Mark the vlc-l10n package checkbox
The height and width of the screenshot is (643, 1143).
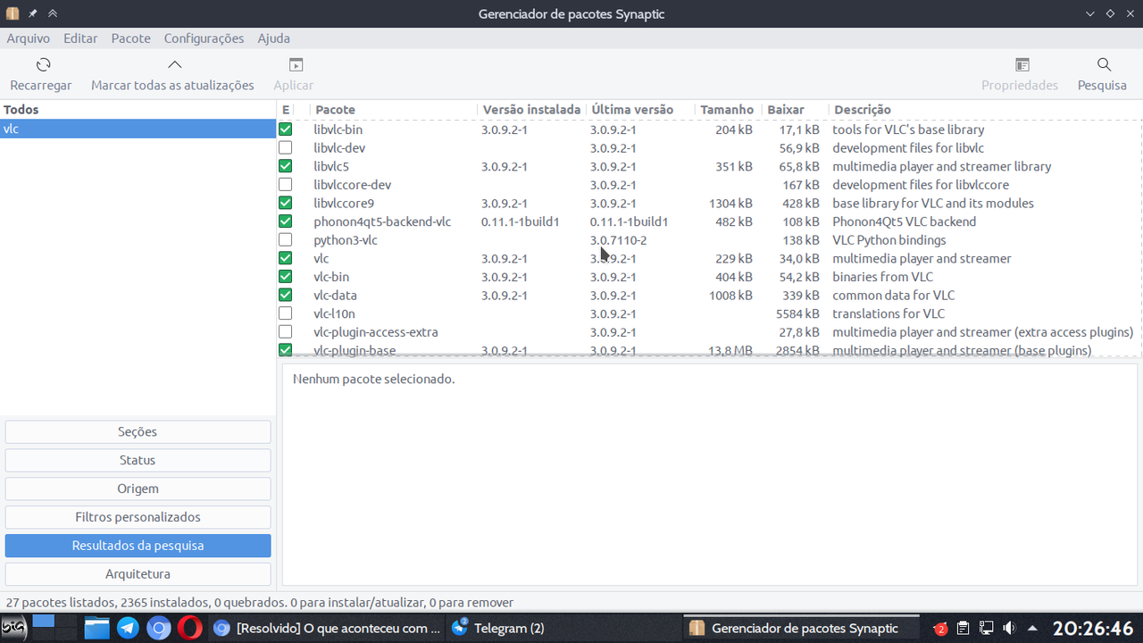click(286, 313)
